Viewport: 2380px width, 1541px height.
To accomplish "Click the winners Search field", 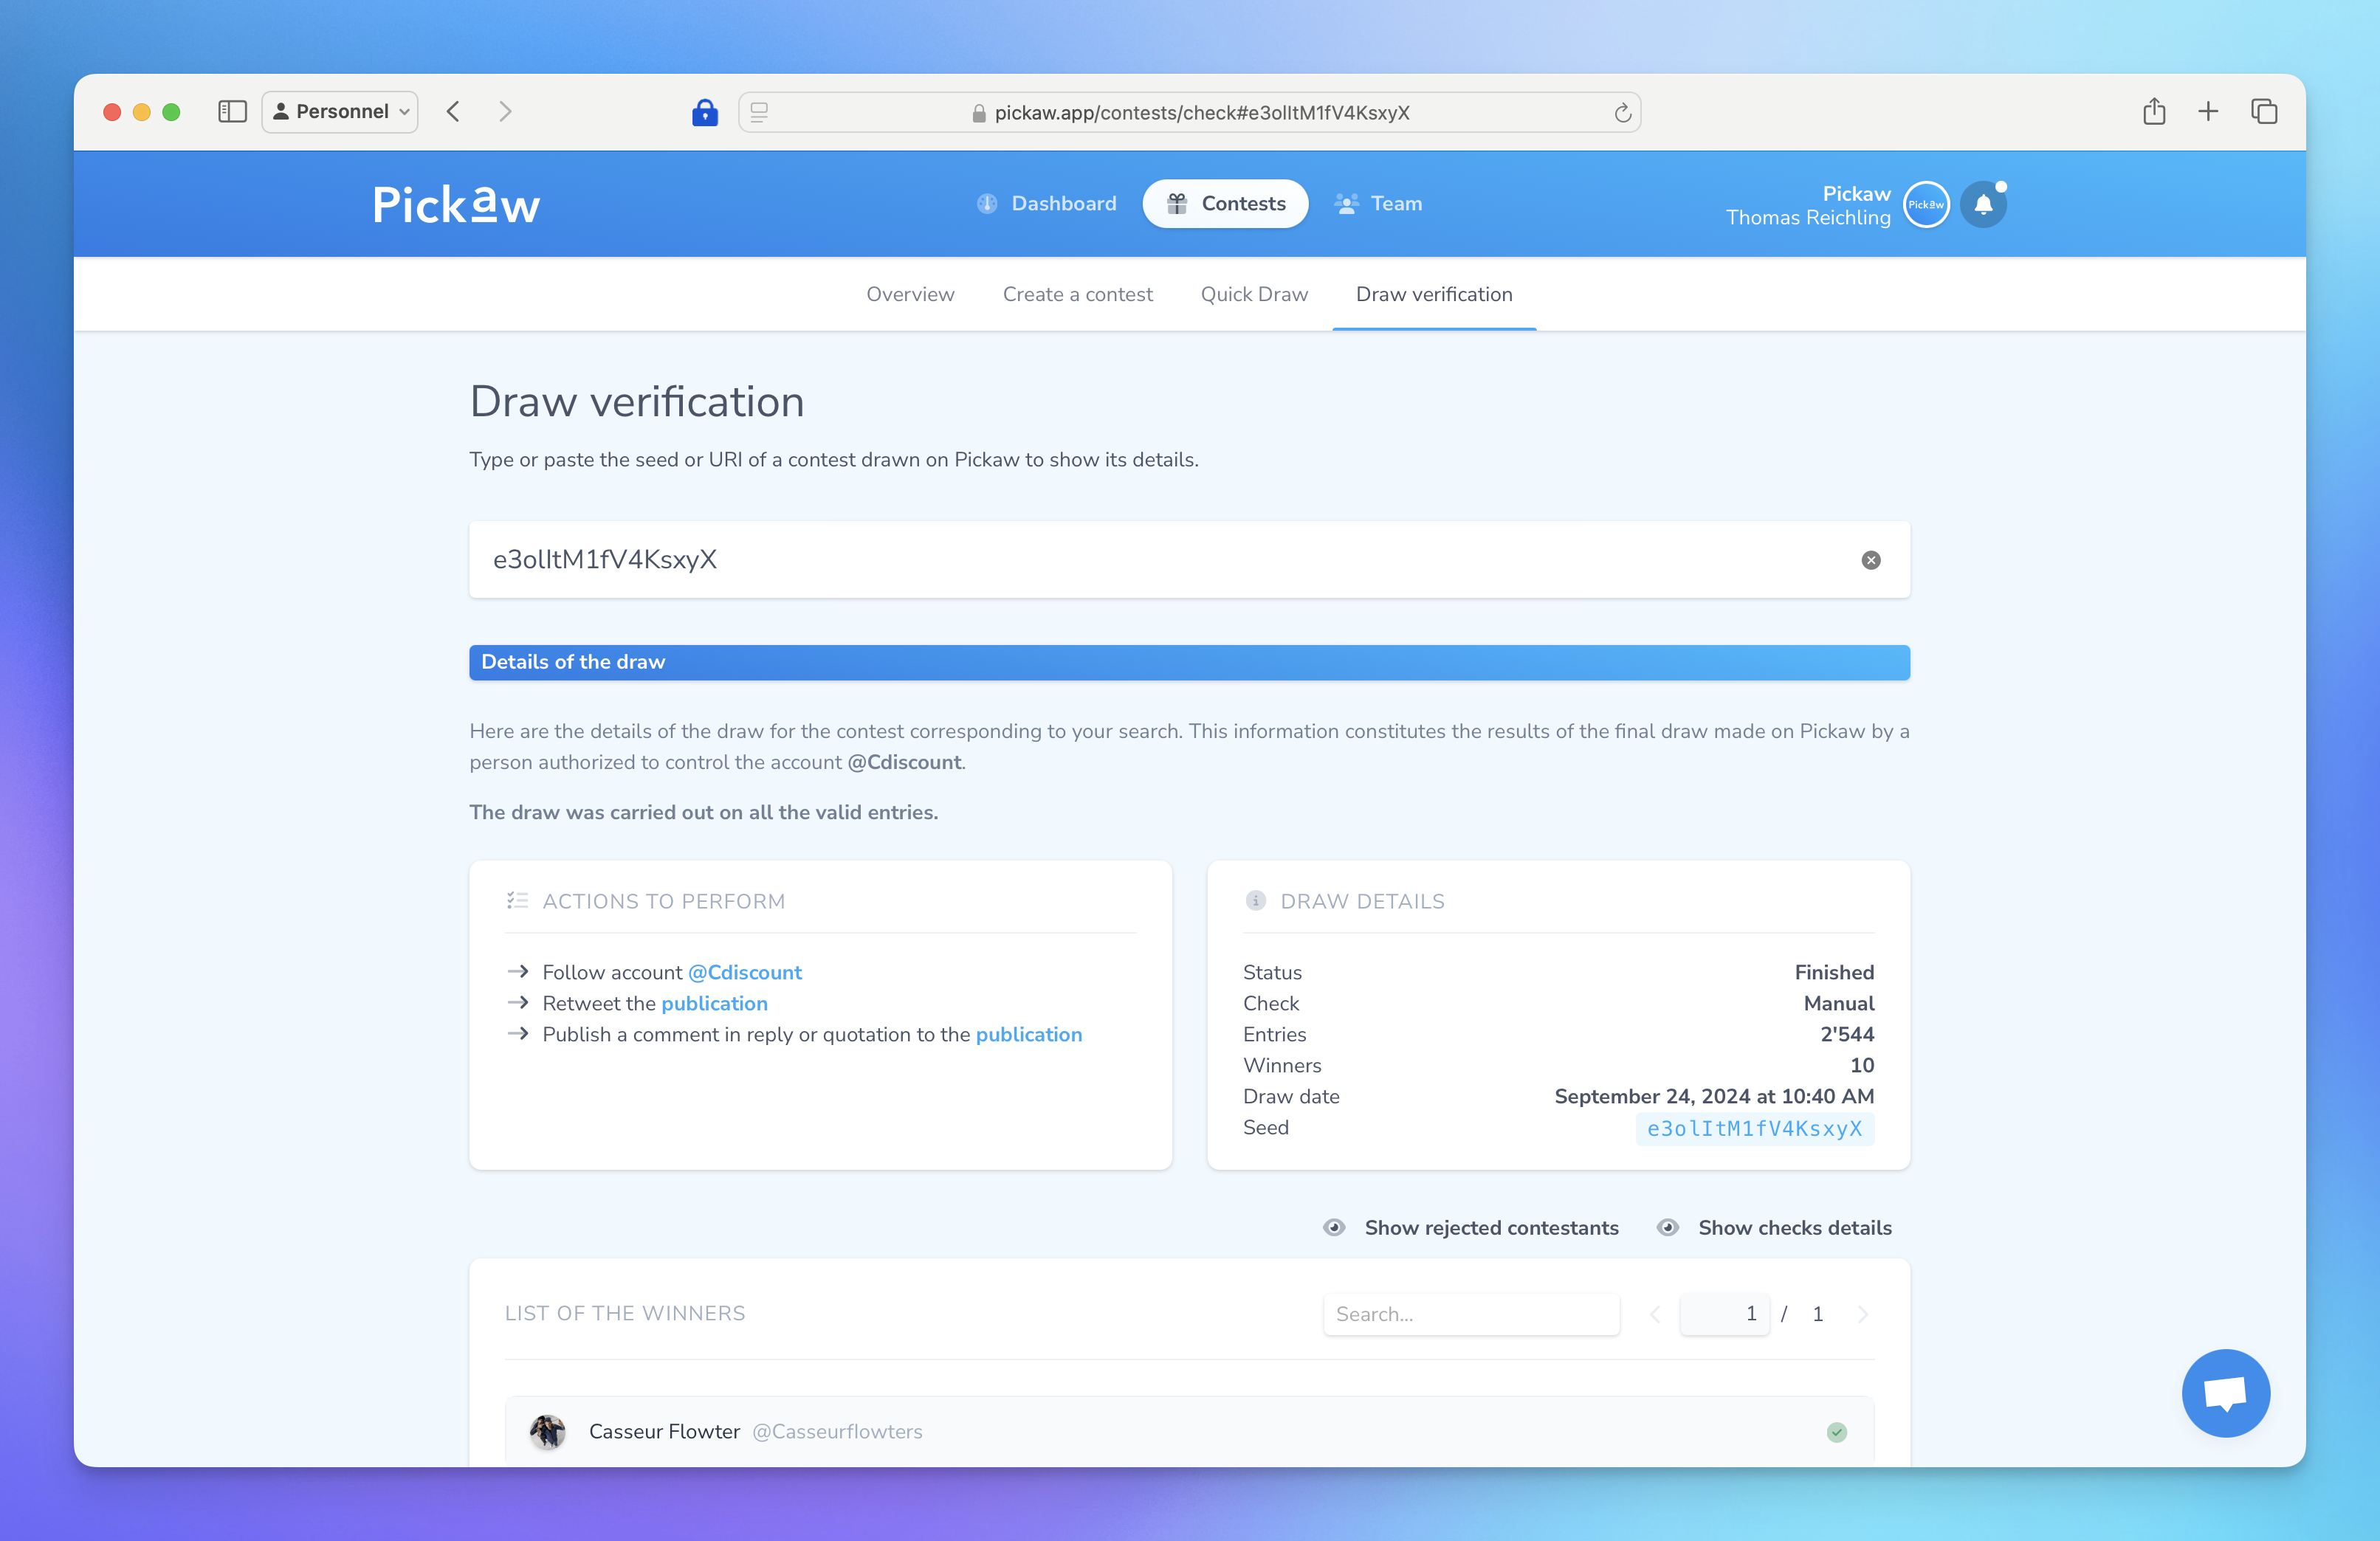I will pos(1470,1314).
